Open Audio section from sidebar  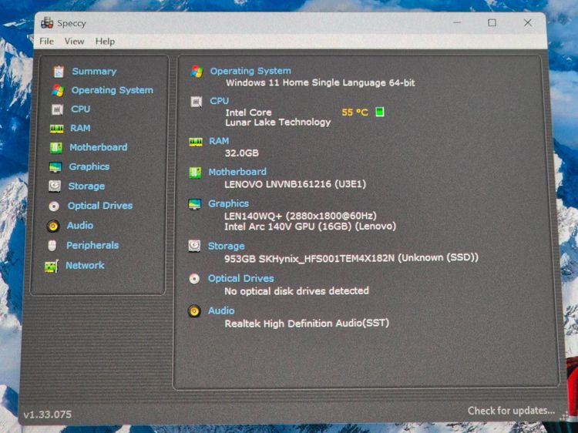click(79, 225)
